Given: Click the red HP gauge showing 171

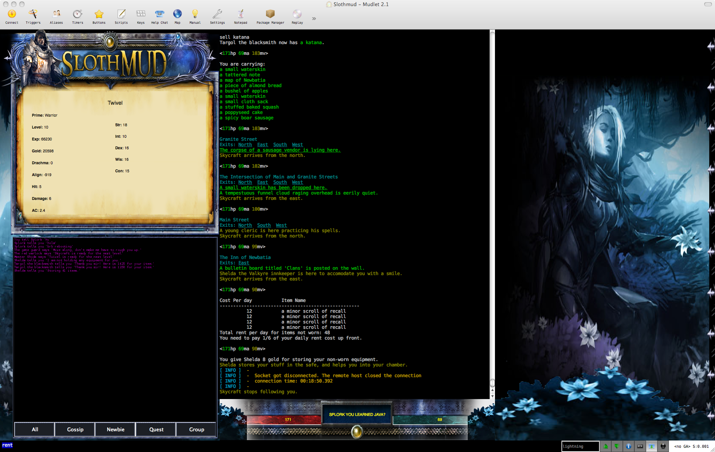Looking at the screenshot, I should click(x=284, y=420).
